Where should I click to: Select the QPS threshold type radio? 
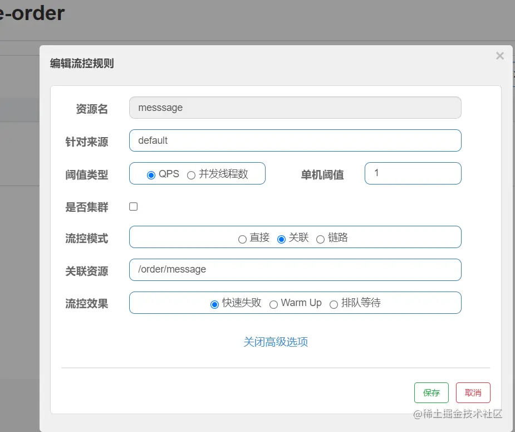point(151,175)
